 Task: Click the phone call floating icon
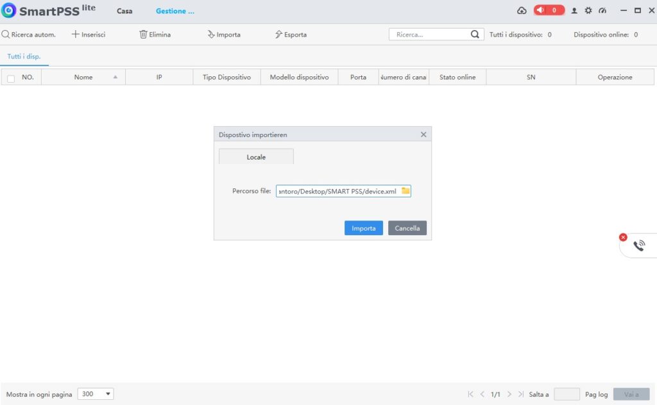click(x=639, y=245)
